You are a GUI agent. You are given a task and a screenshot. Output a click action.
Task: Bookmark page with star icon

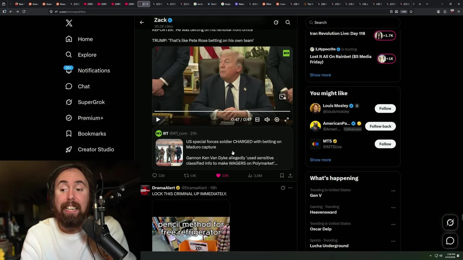point(411,12)
